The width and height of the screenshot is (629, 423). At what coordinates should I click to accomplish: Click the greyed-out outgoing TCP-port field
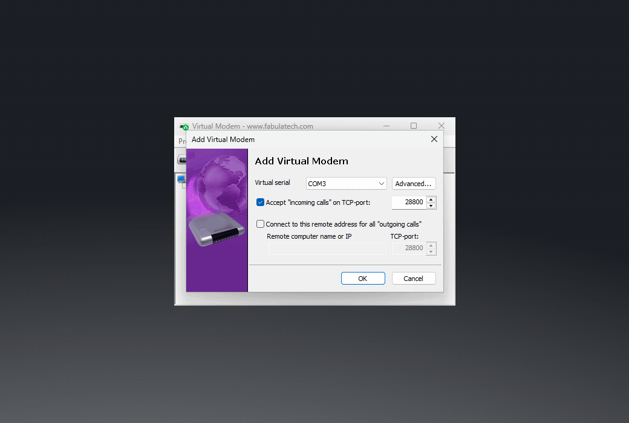point(408,248)
